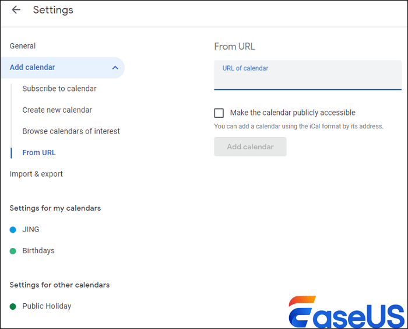Select Add calendar in the sidebar
This screenshot has height=329, width=408.
pyautogui.click(x=33, y=68)
